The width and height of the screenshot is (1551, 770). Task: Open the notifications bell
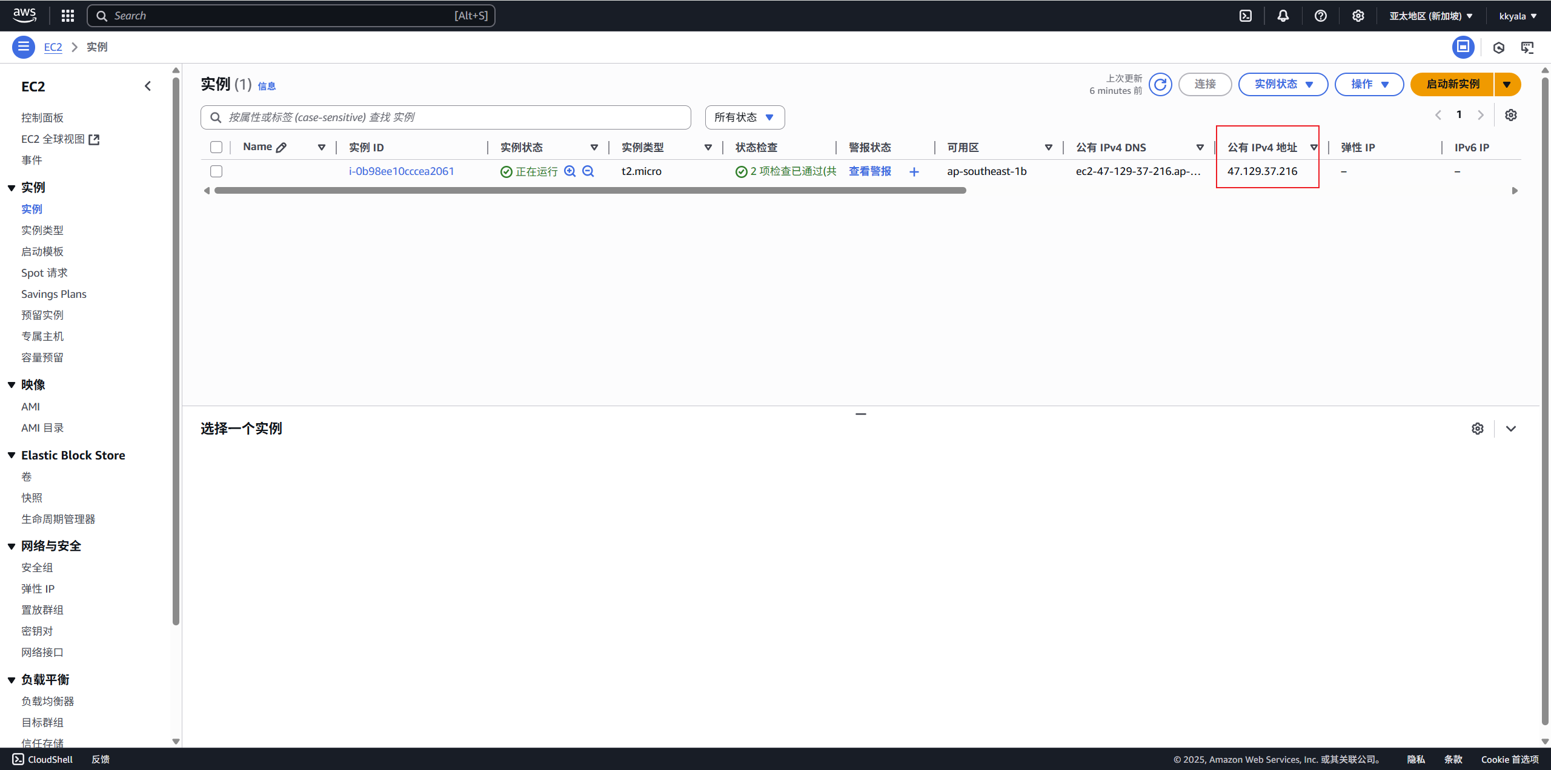point(1283,16)
